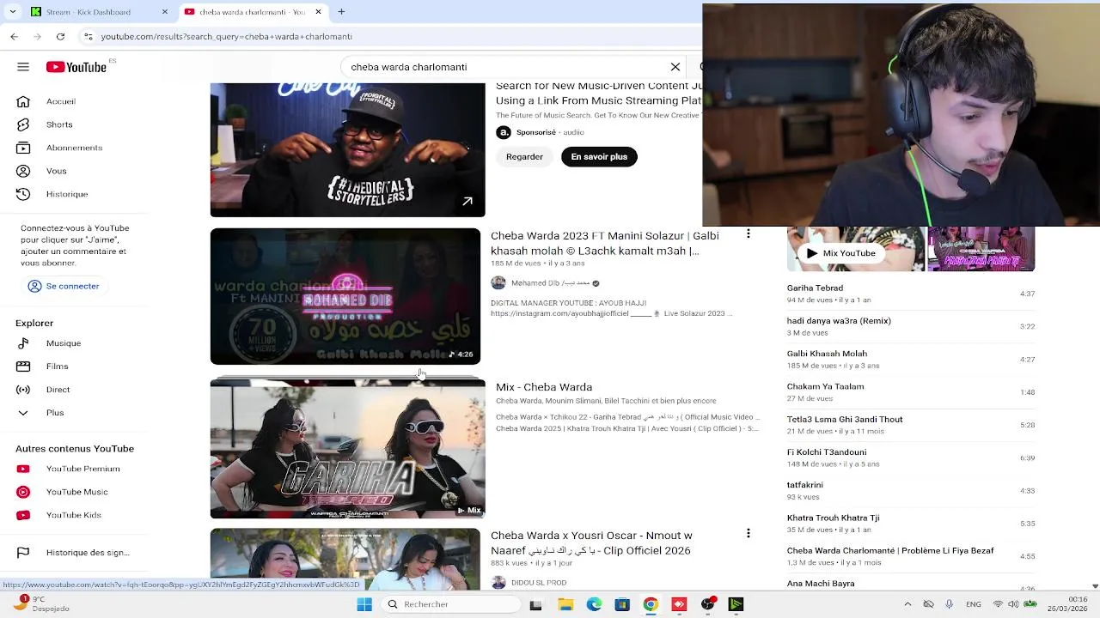Open the Accueil sidebar item
Viewport: 1100px width, 618px height.
pyautogui.click(x=60, y=102)
